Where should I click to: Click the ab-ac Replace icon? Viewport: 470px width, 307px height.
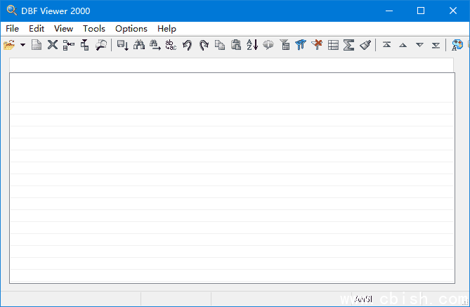point(171,45)
